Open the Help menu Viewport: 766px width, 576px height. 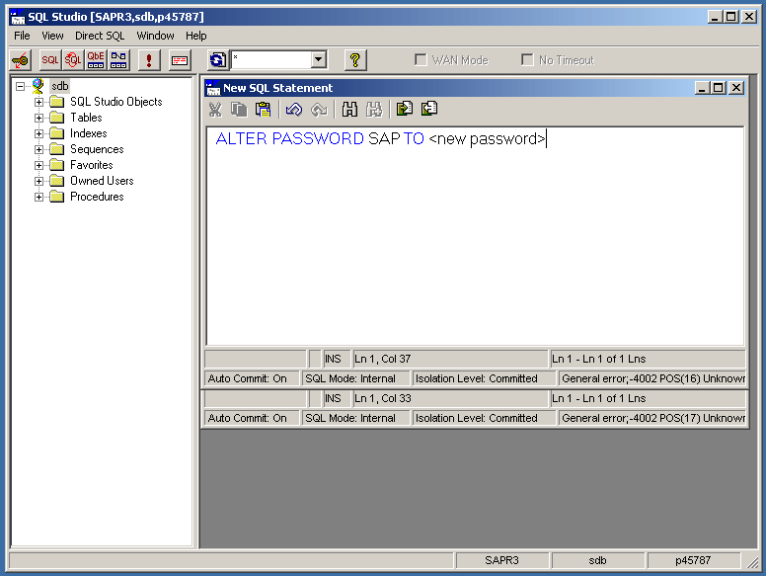[x=195, y=36]
